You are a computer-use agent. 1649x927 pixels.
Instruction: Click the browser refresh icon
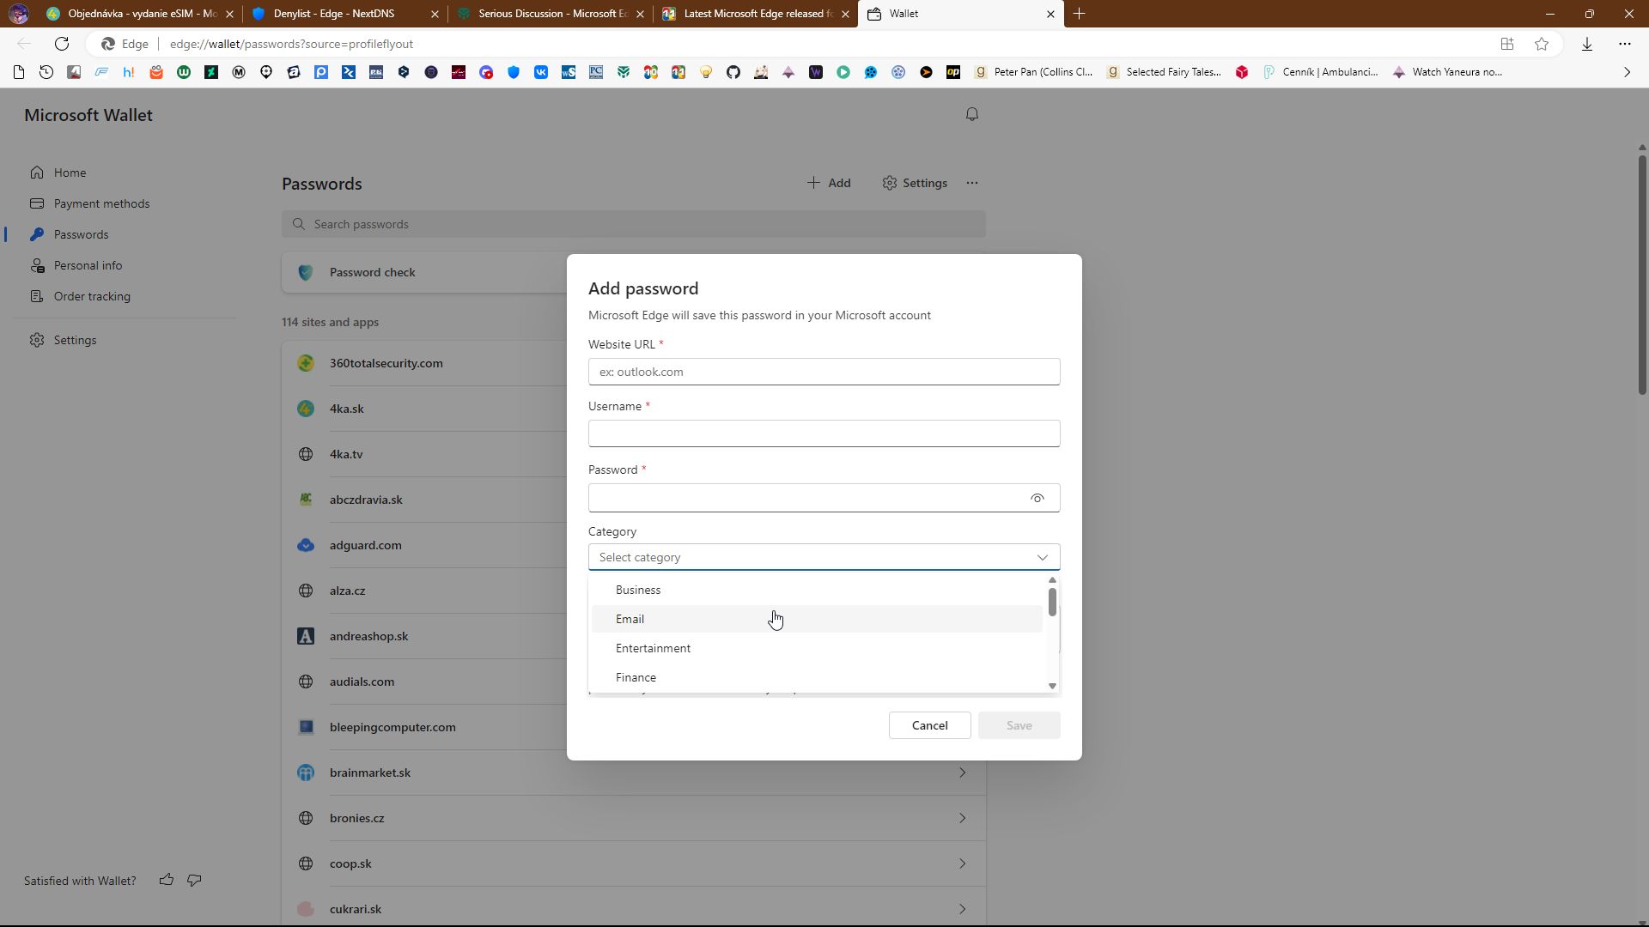click(62, 44)
